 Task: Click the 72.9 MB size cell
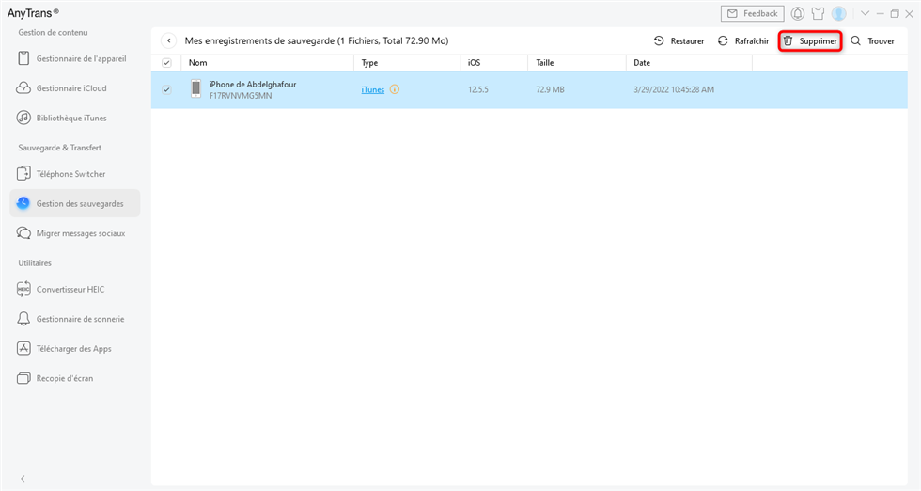(x=550, y=90)
